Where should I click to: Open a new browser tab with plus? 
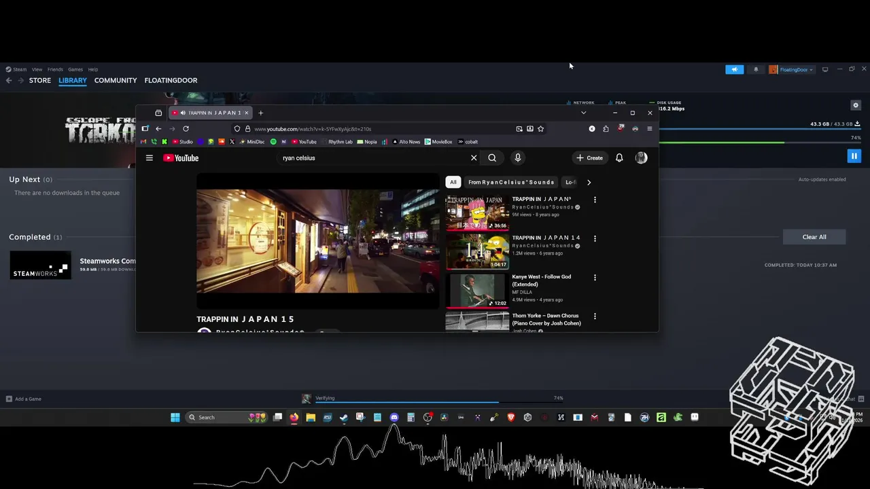pos(260,113)
